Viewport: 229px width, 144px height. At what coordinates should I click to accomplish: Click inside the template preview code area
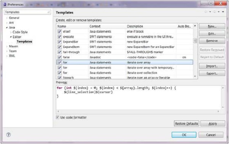[x=139, y=97]
